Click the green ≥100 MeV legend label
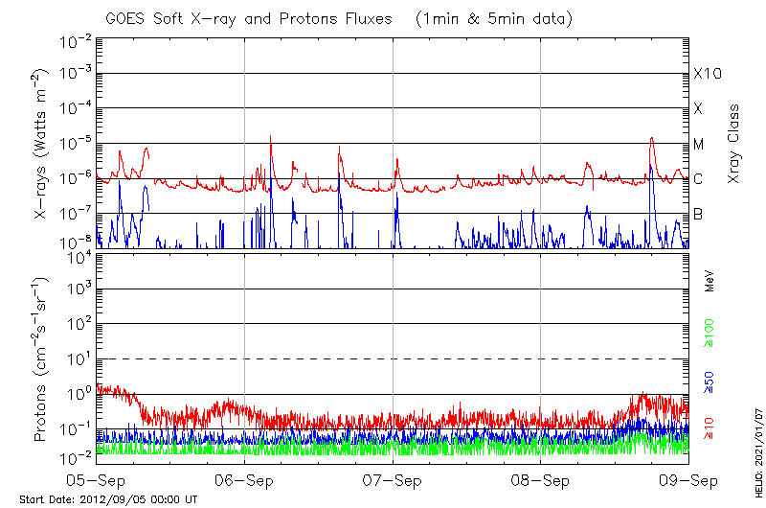 710,333
